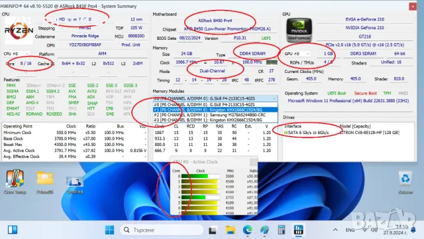Screen dimensions: 424x239
Task: Click the 'Avg. Active Clock' row
Action: click(x=75, y=151)
